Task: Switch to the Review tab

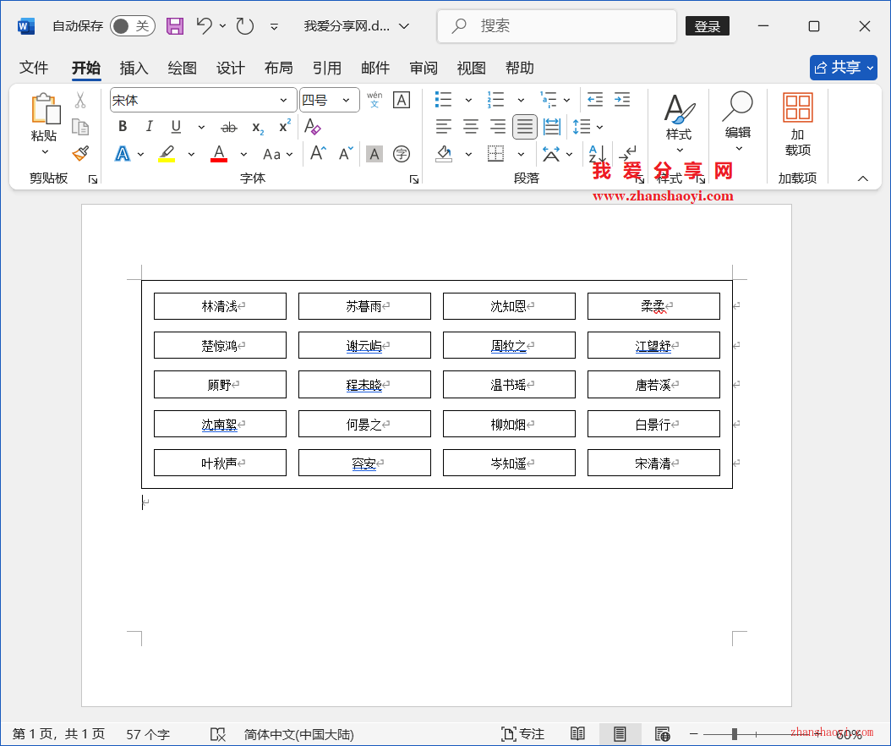Action: tap(424, 68)
